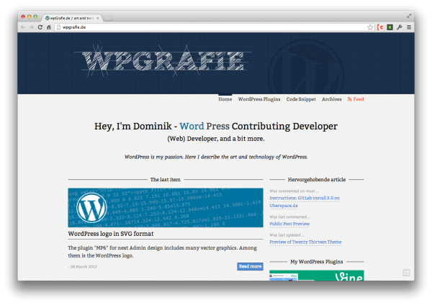Click 'Hervorgehobende article' section heading
This screenshot has height=305, width=432.
coord(317,180)
